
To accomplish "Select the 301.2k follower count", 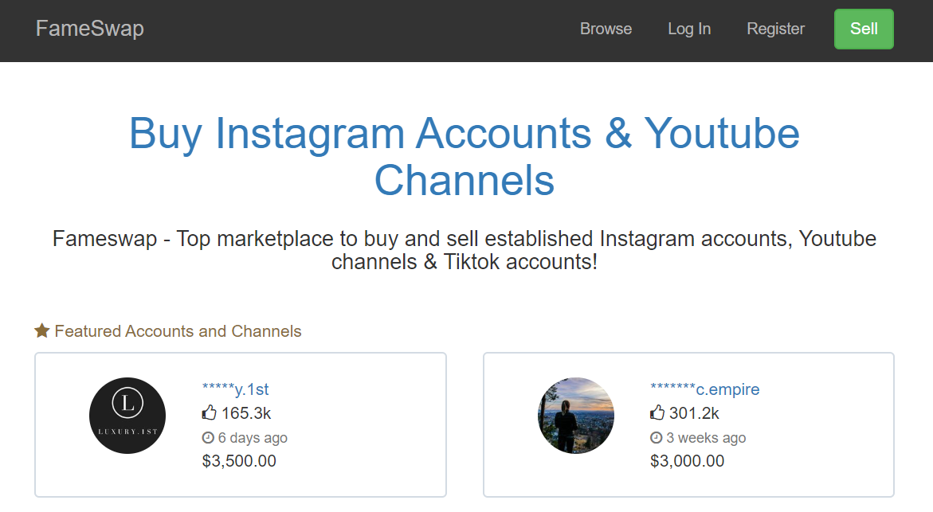I will 694,413.
